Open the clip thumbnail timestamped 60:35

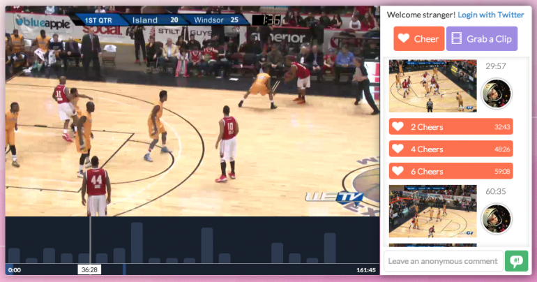[432, 211]
